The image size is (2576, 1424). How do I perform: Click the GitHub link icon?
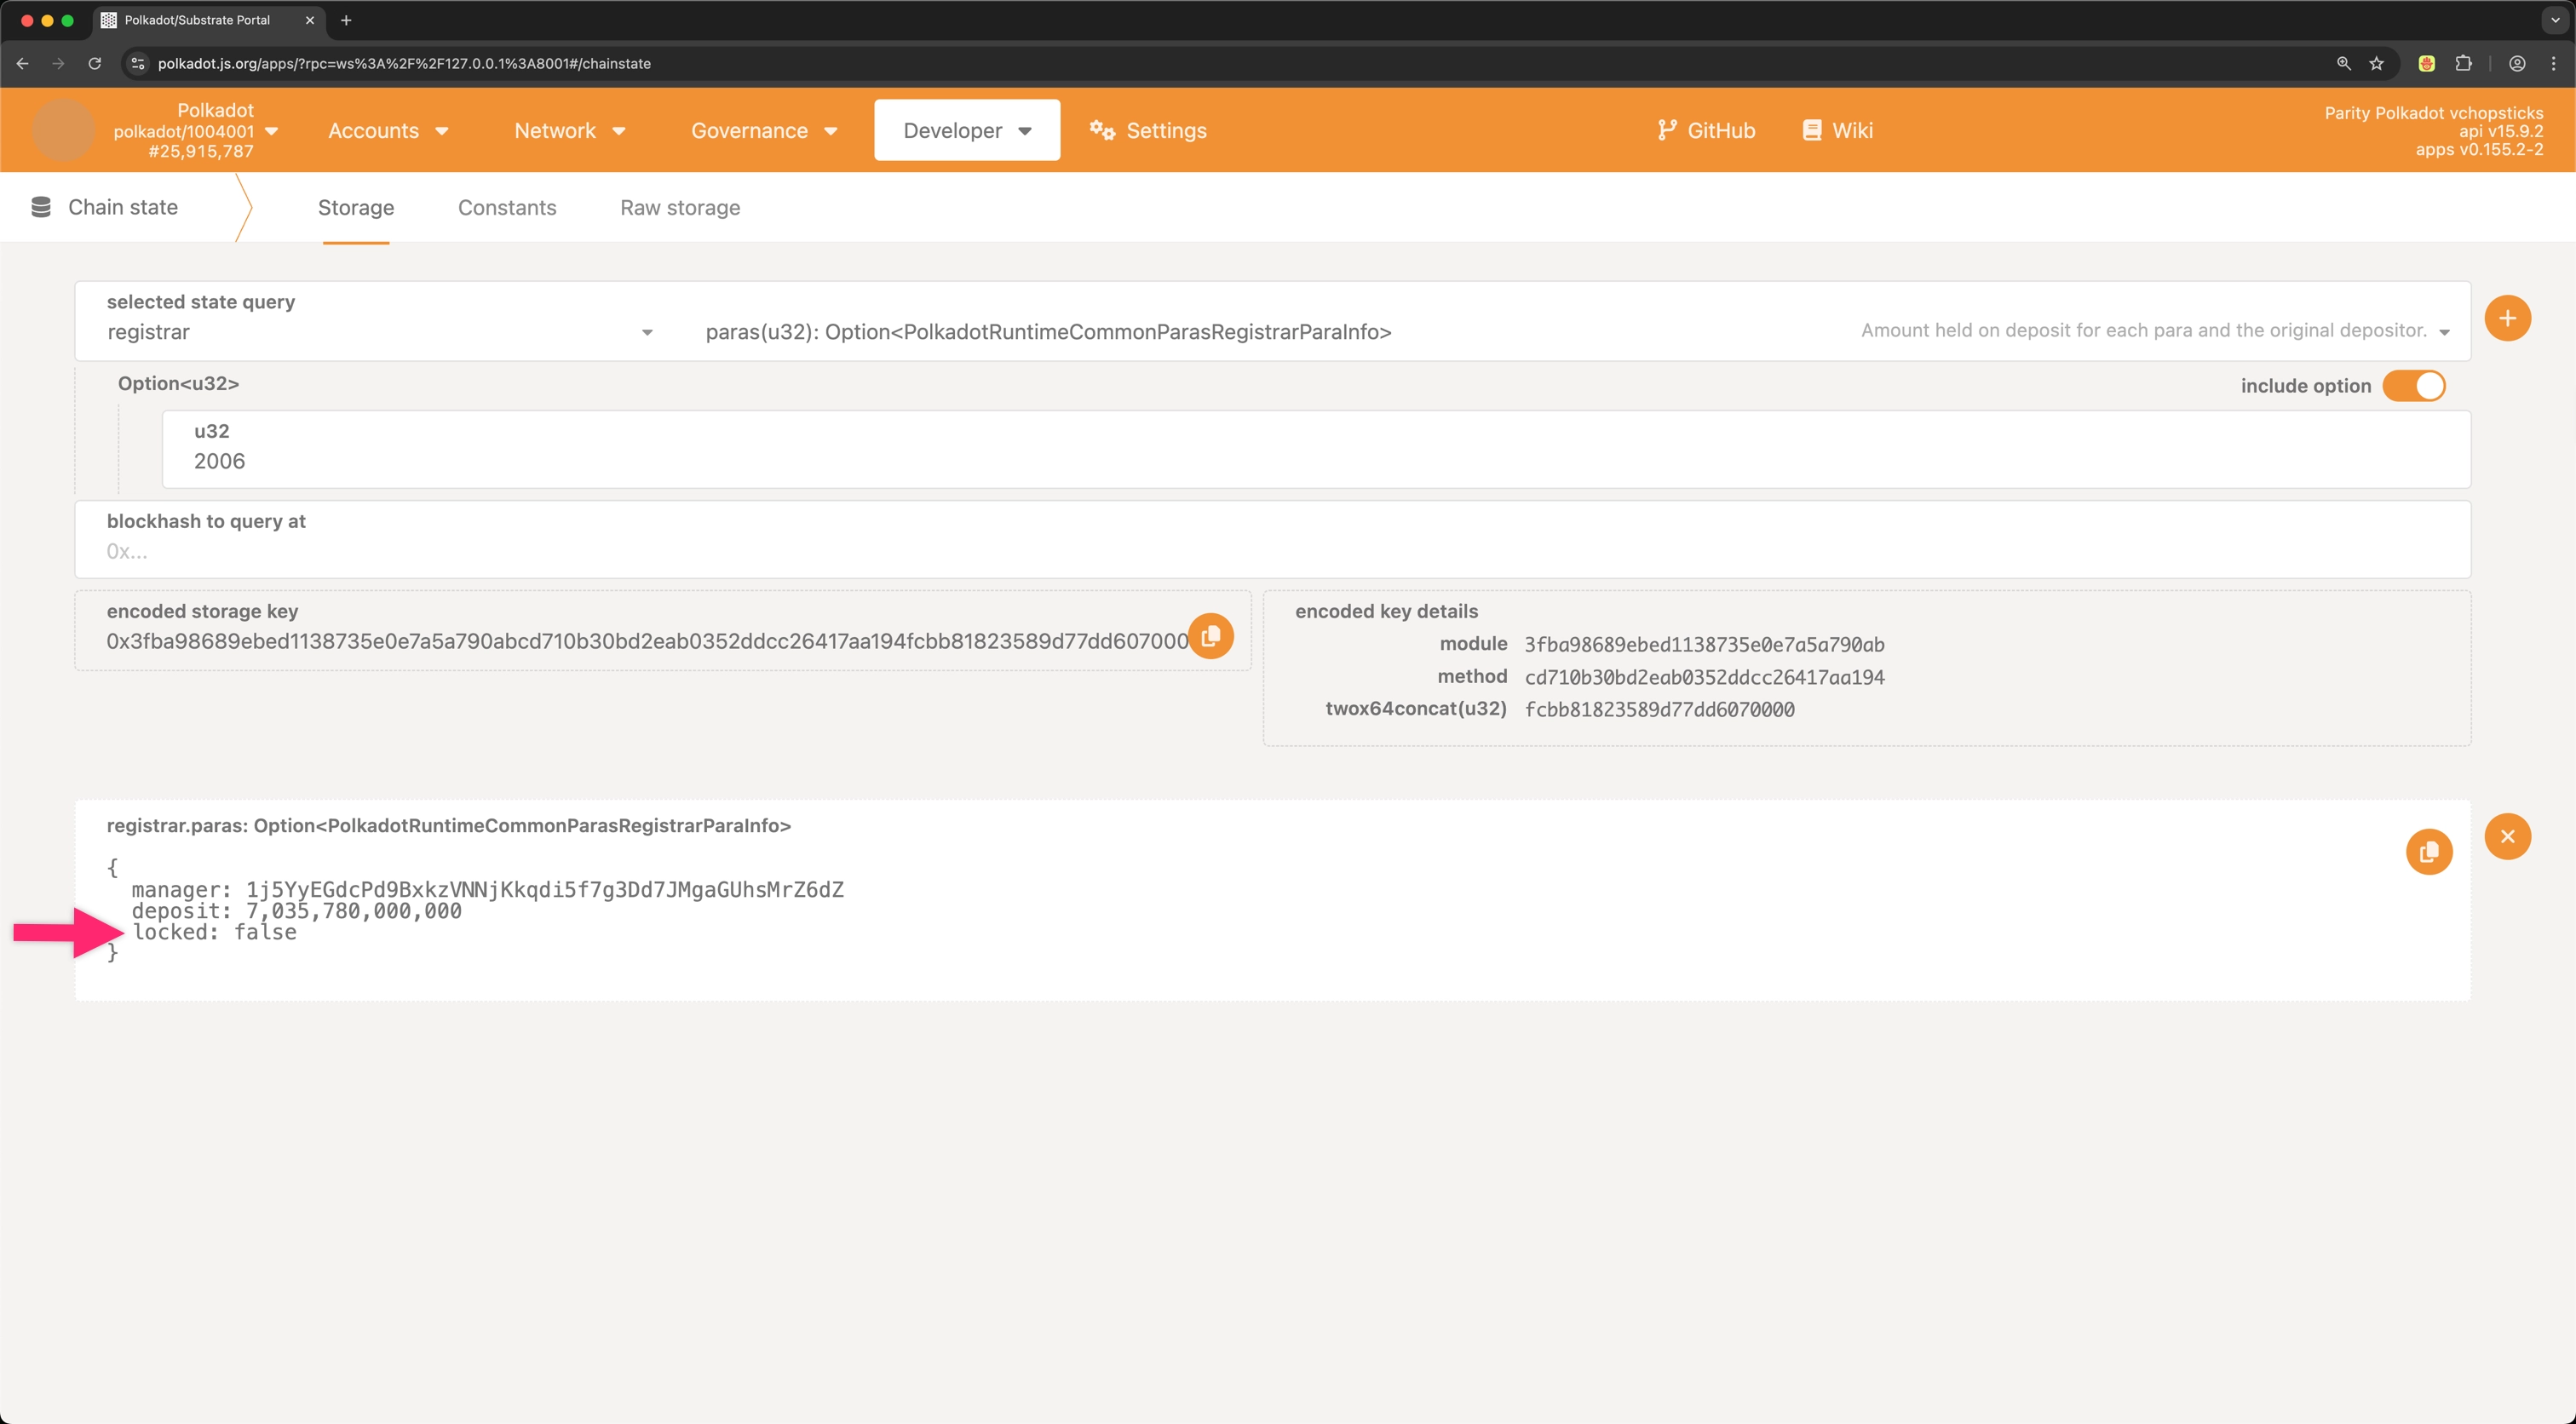[x=1666, y=131]
